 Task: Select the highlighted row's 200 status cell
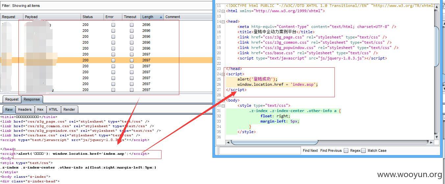(x=86, y=60)
